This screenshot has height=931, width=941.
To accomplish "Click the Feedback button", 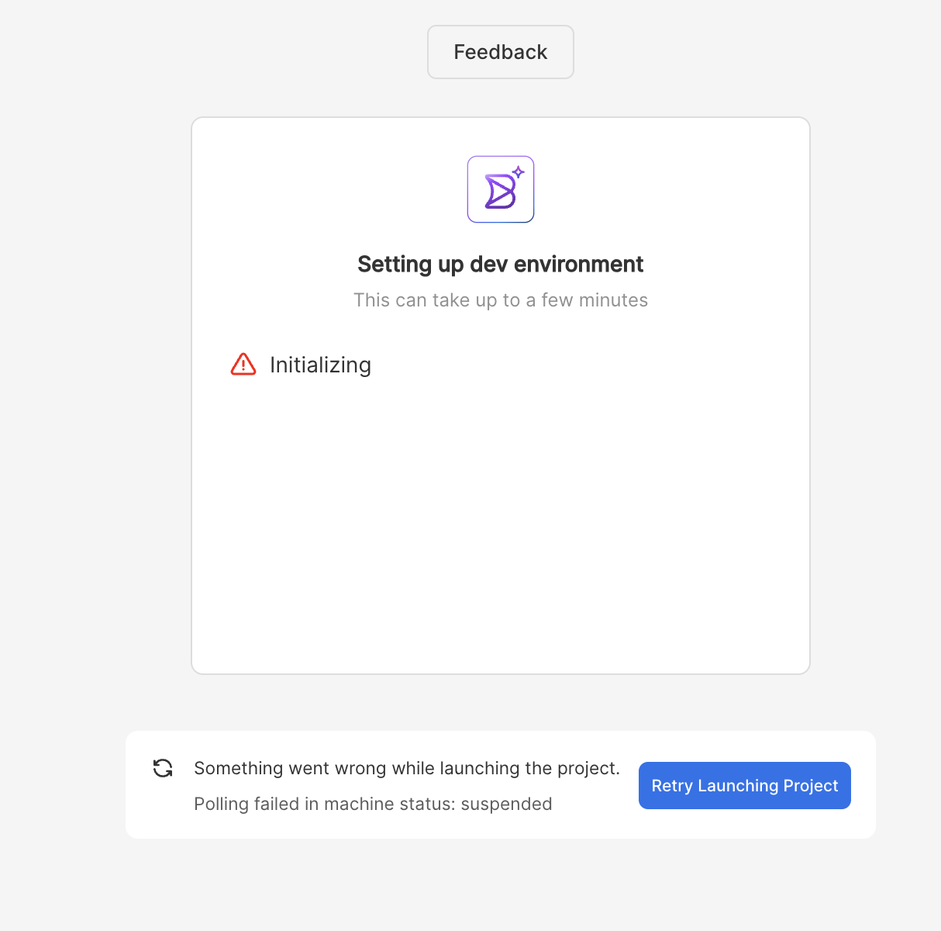I will [501, 52].
